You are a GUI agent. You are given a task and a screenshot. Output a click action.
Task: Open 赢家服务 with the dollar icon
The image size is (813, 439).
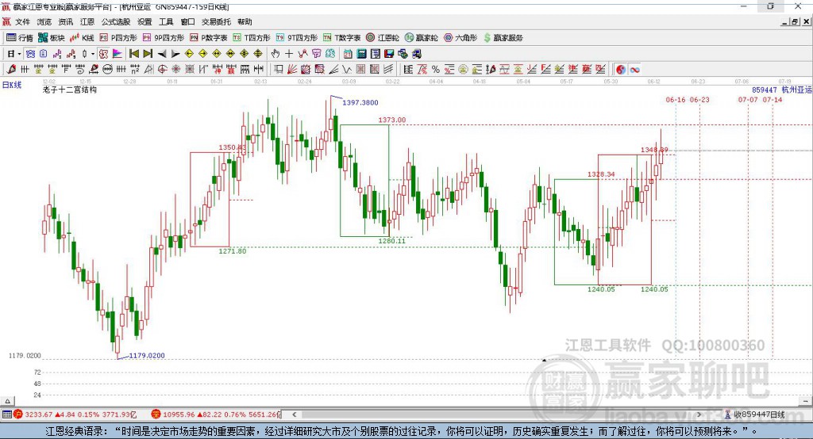click(x=503, y=38)
